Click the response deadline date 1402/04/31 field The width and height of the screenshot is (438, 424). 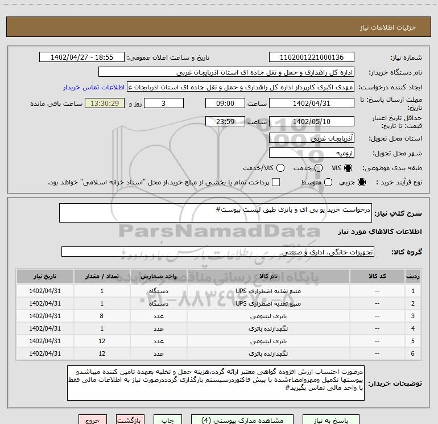click(312, 103)
